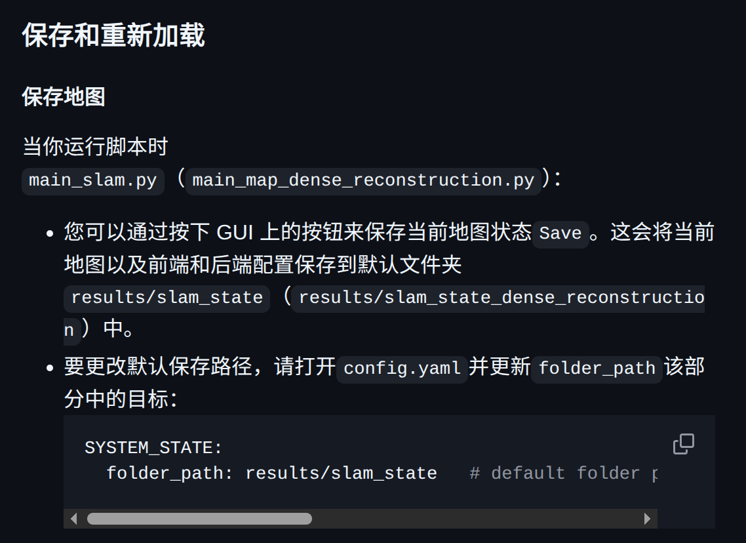Viewport: 746px width, 543px height.
Task: Click the results/slam_state inline code
Action: [167, 298]
